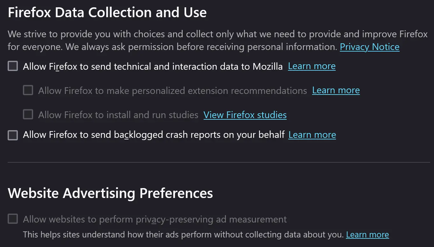
Task: Open Learn more for personalized extension recommendations
Action: click(336, 90)
